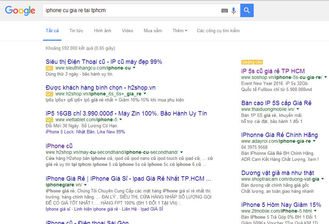The height and width of the screenshot is (224, 329).
Task: Open Được khách hàng bình chọn h2shop.vn link
Action: [100, 87]
